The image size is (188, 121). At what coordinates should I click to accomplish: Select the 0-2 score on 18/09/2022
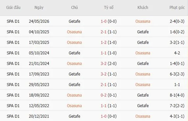[x=104, y=95]
